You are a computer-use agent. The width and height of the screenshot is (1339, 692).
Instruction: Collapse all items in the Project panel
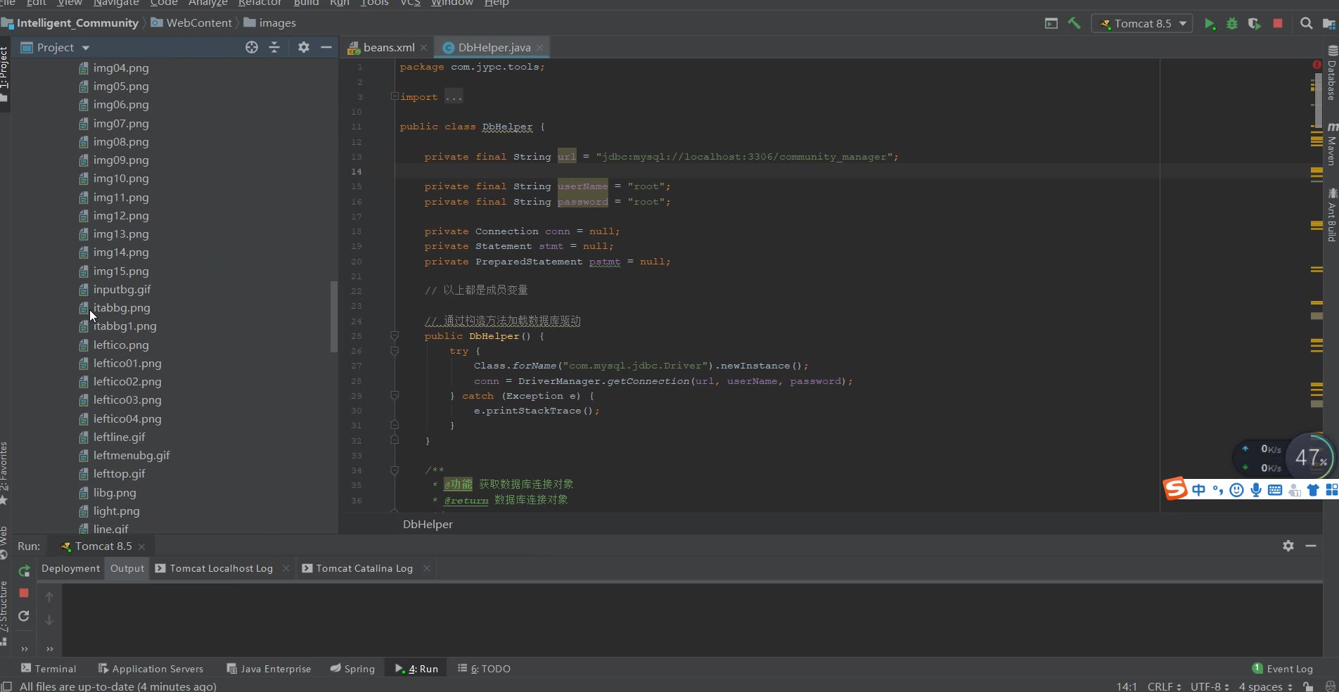pyautogui.click(x=274, y=47)
